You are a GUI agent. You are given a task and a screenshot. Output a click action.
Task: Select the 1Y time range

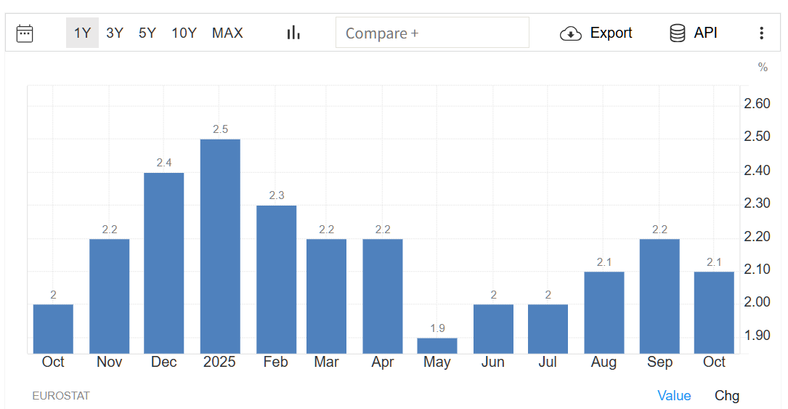tap(82, 33)
